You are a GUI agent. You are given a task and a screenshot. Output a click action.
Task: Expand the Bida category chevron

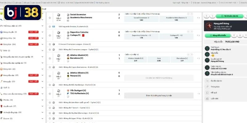42,50
